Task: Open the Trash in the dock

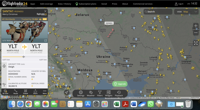Action: coord(188,104)
